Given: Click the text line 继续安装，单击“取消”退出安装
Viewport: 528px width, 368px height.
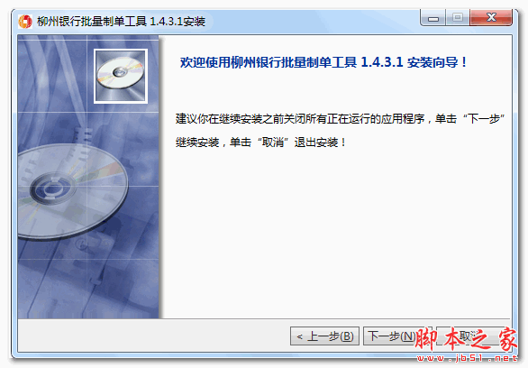Looking at the screenshot, I should point(261,143).
